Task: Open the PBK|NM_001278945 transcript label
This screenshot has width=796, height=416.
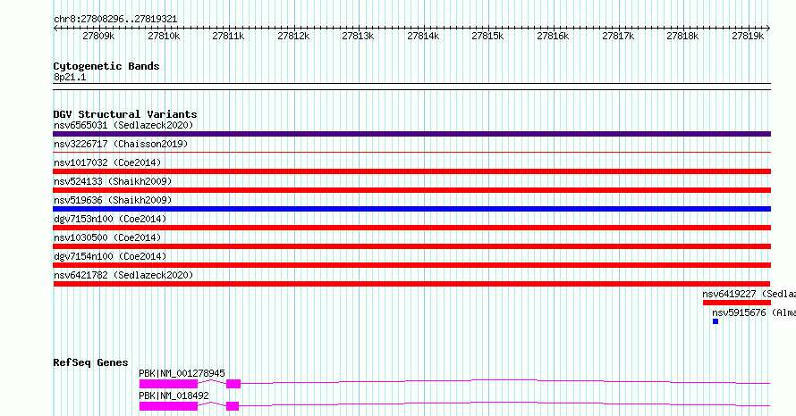Action: [182, 373]
